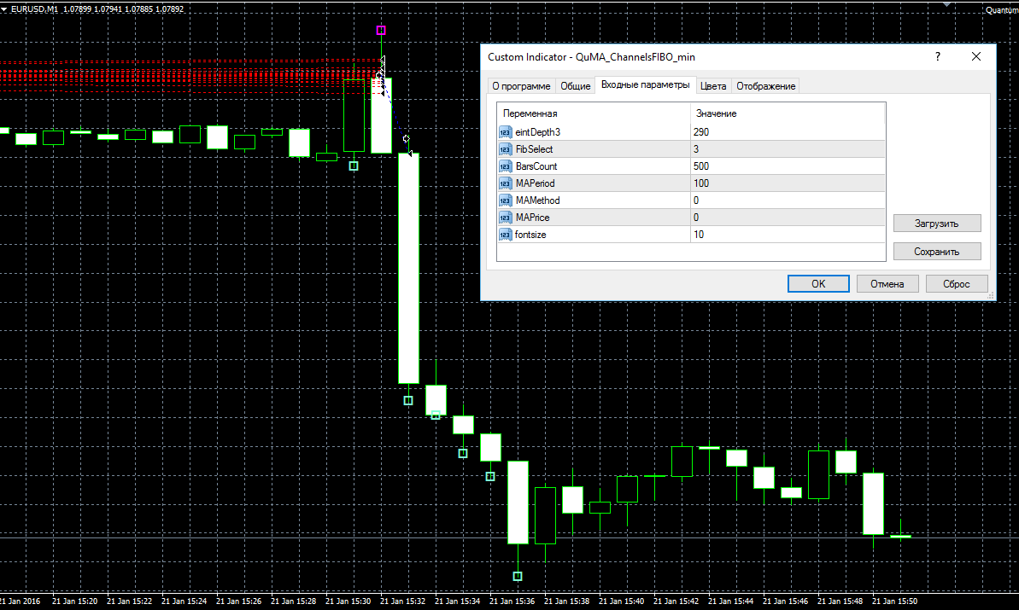Click the 21 Jan 15:40 time axis label

[x=621, y=601]
